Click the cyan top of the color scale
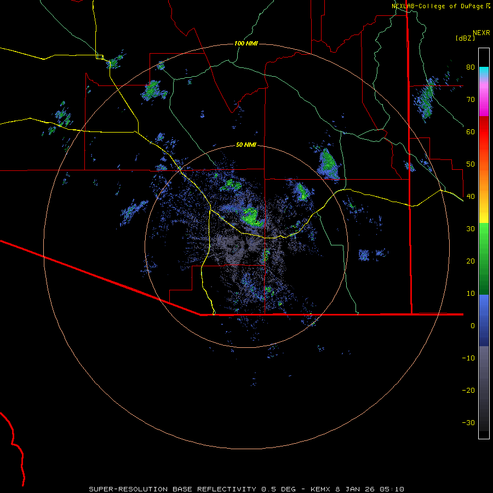The height and width of the screenshot is (493, 493). click(484, 71)
